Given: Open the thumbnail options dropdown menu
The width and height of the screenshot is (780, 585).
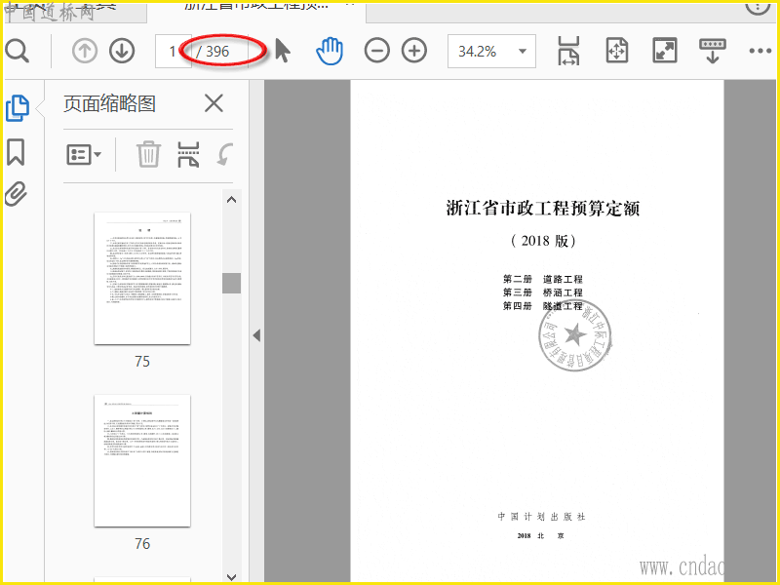Looking at the screenshot, I should 84,155.
